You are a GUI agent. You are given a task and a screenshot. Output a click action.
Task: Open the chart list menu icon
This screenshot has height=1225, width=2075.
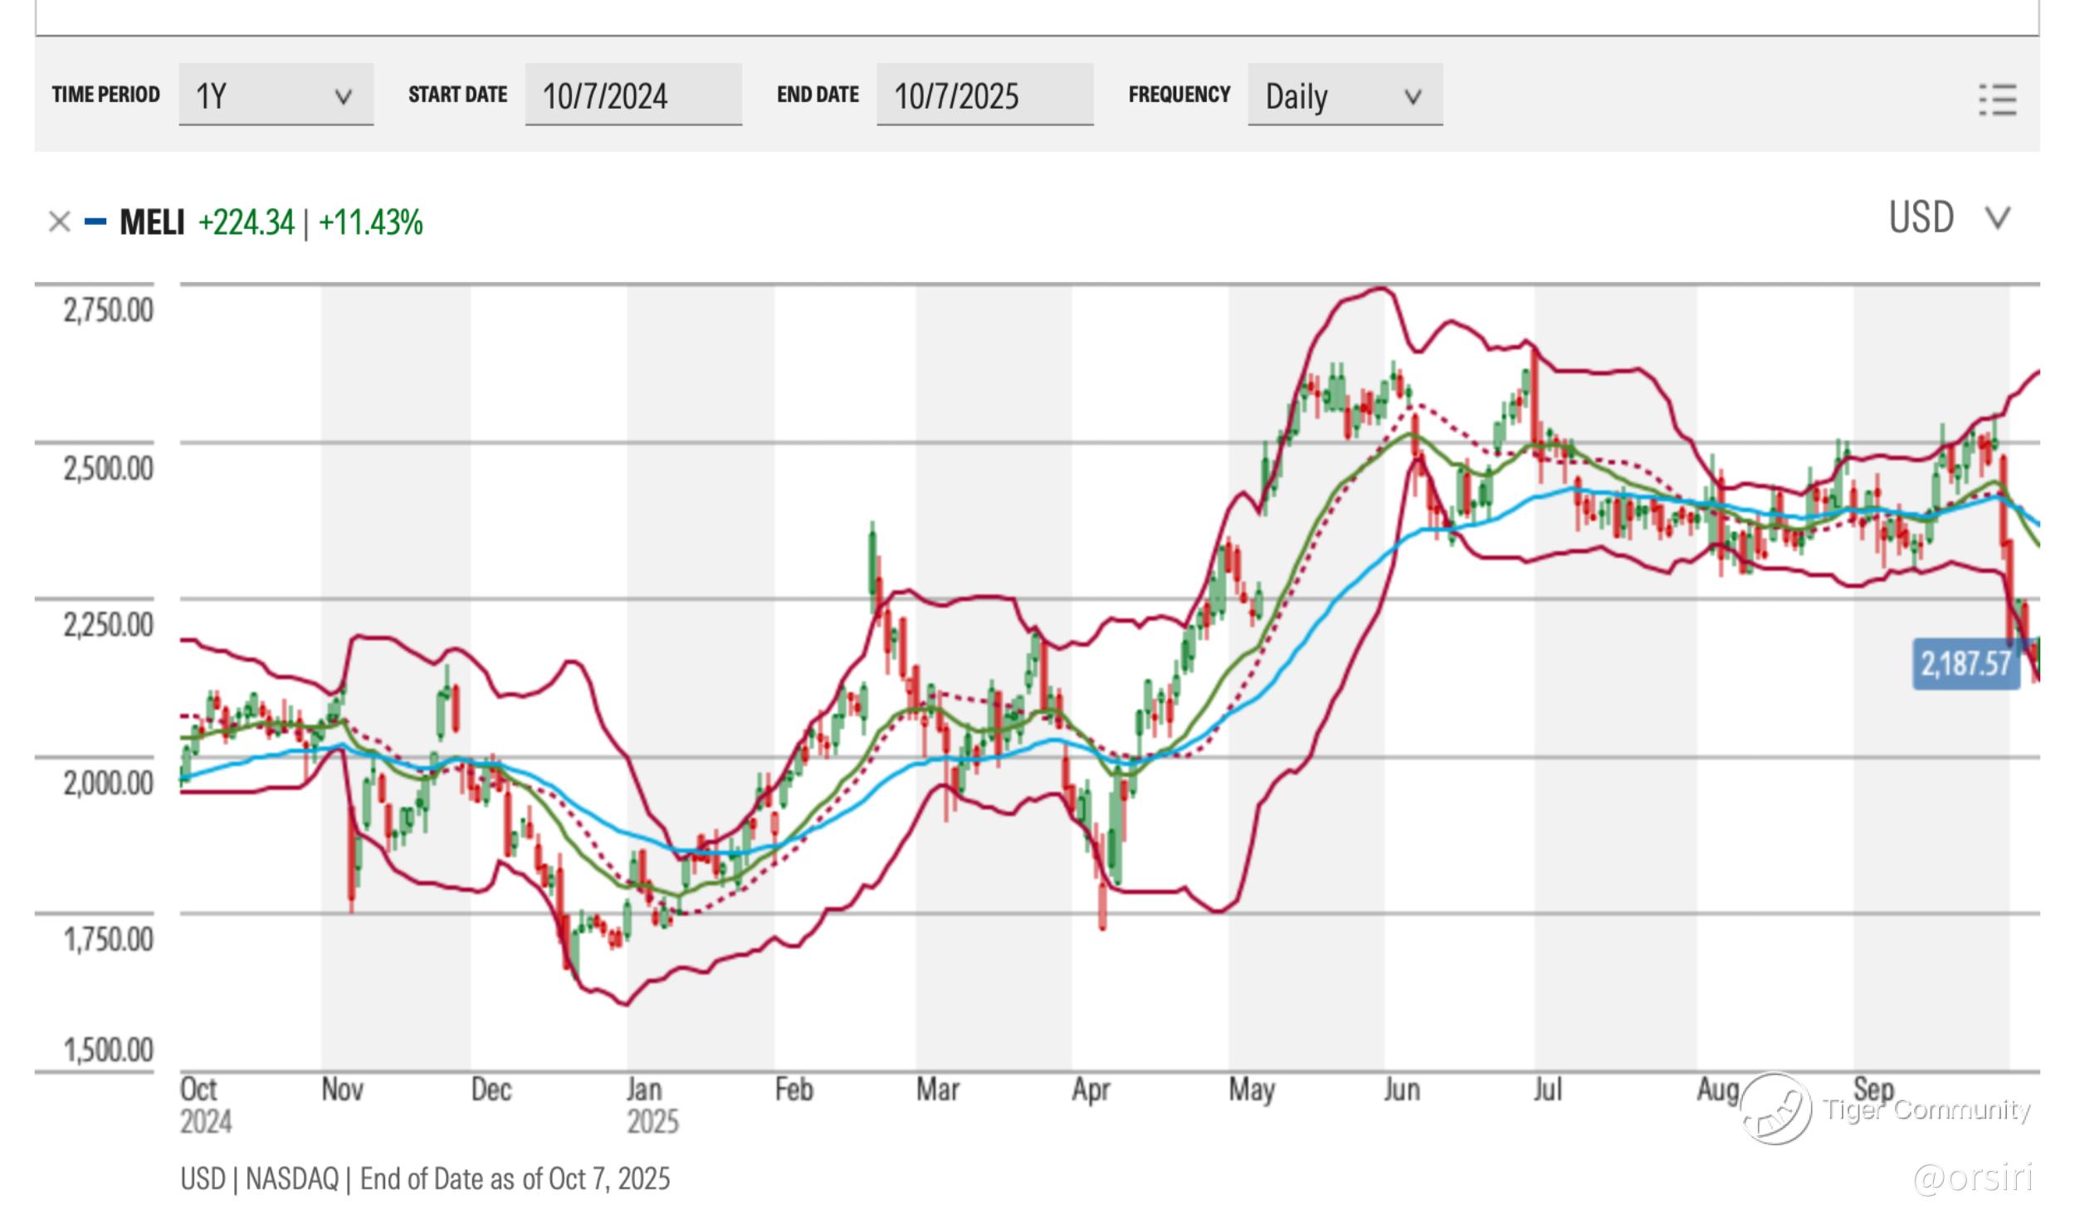(1997, 100)
